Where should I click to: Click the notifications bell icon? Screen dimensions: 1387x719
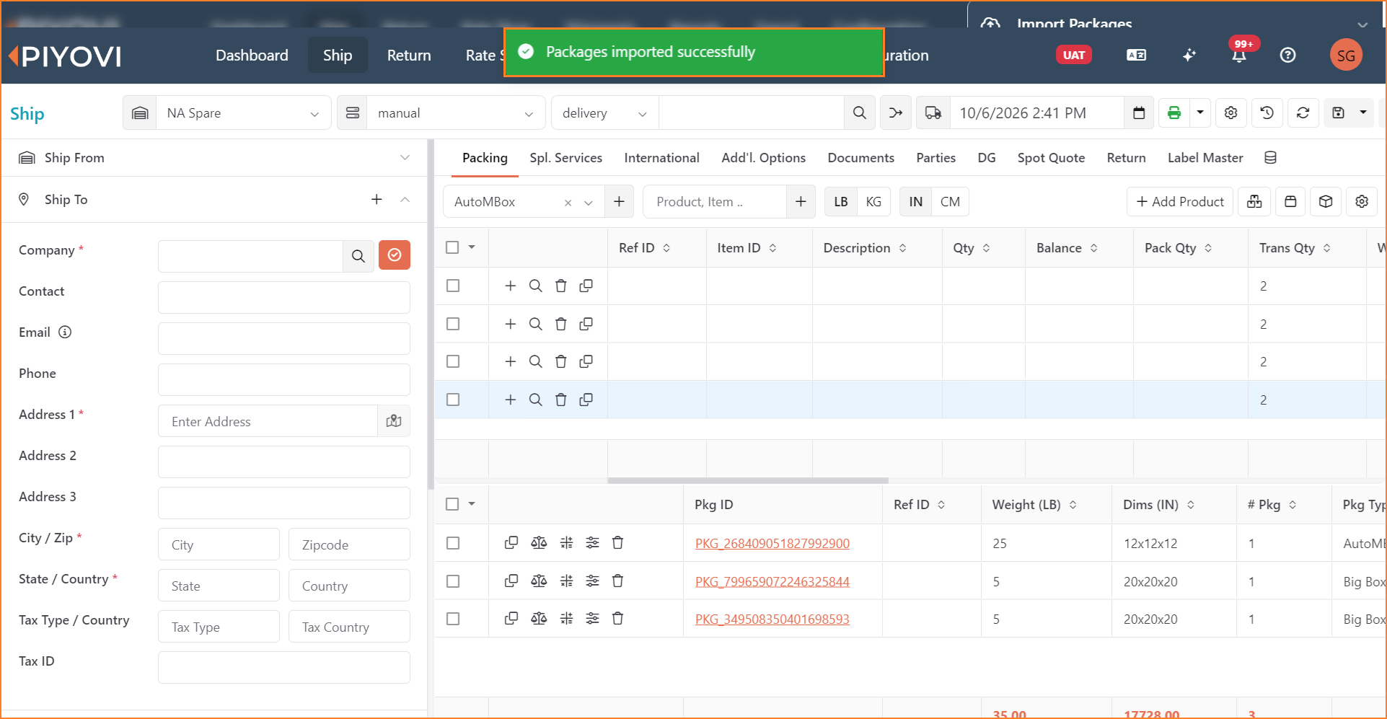[x=1239, y=56]
